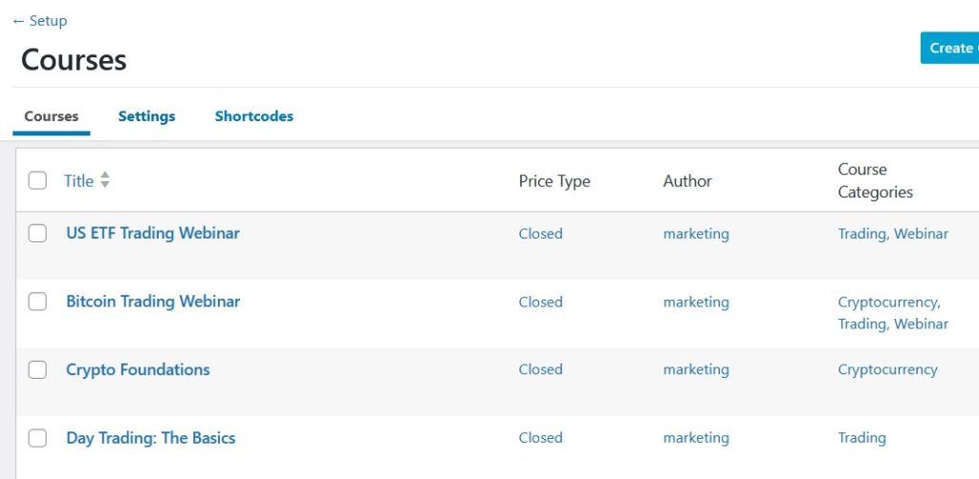Image resolution: width=979 pixels, height=479 pixels.
Task: Open the Shortcodes tab
Action: (253, 116)
